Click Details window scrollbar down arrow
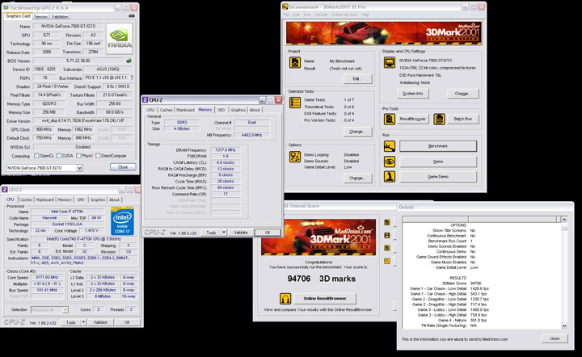This screenshot has width=582, height=357. pyautogui.click(x=564, y=325)
